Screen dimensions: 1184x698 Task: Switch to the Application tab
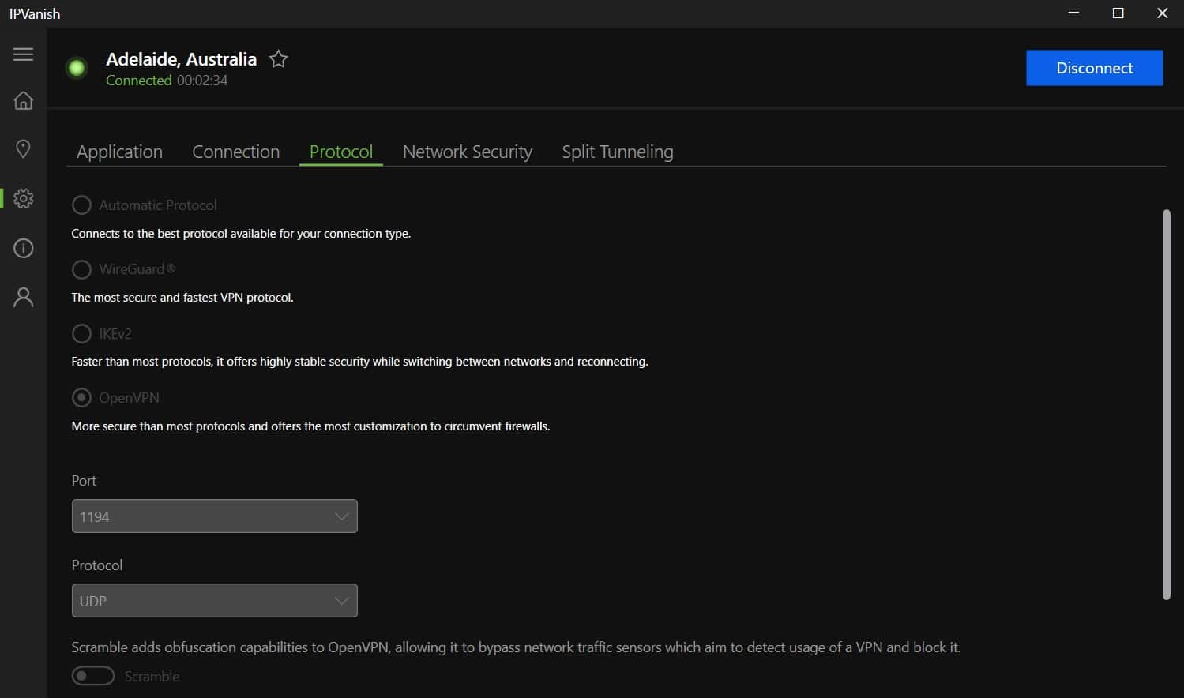(x=119, y=152)
